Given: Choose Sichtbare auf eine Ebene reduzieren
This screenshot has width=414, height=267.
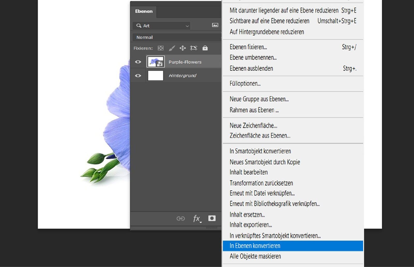Looking at the screenshot, I should [x=293, y=21].
